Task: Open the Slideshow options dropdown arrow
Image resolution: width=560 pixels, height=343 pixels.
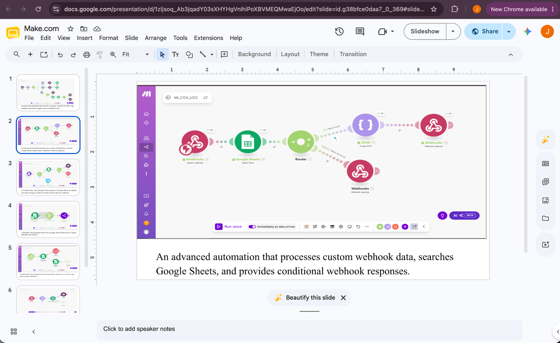Action: point(453,32)
